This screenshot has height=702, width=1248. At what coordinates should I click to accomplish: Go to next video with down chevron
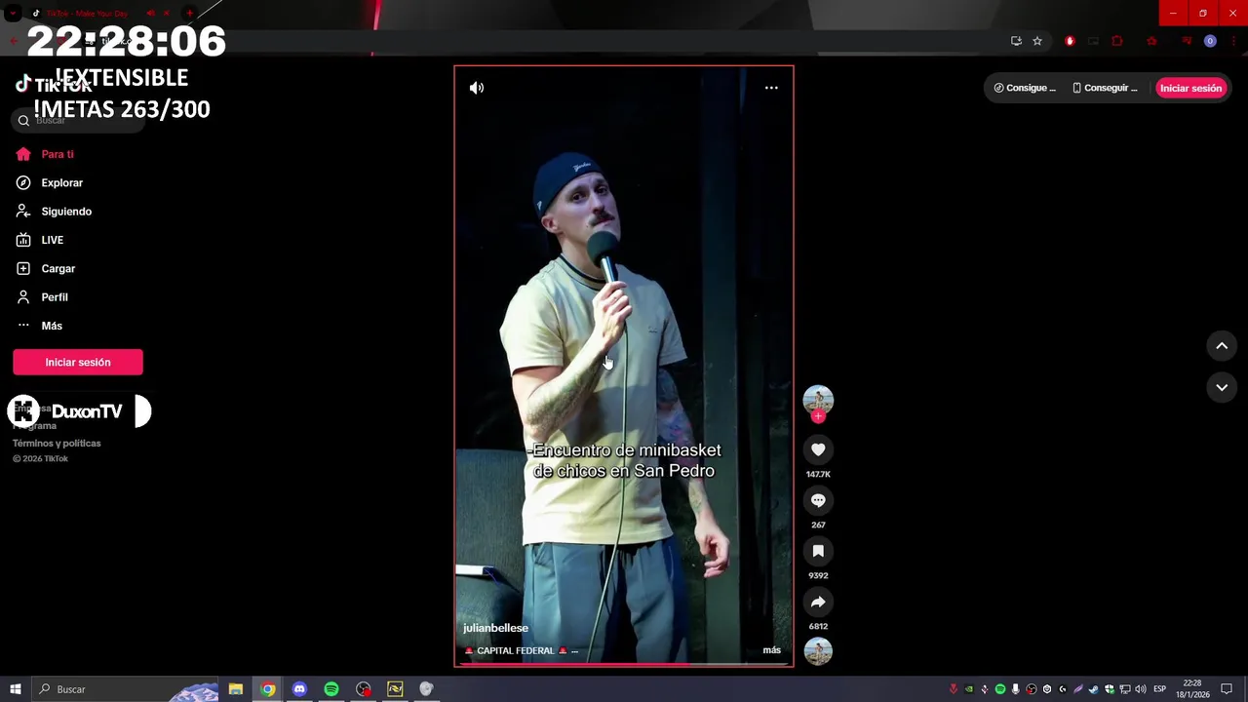tap(1222, 387)
